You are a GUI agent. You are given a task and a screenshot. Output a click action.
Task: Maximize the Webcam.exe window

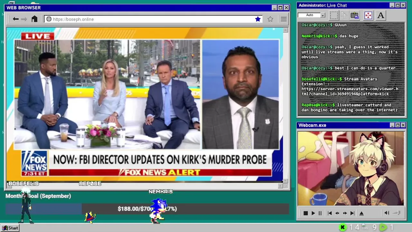point(398,125)
